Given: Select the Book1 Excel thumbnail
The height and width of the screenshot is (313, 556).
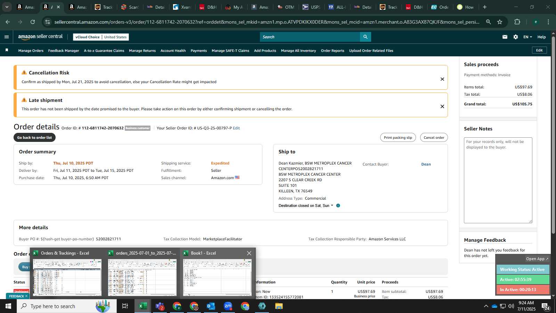Looking at the screenshot, I should [x=217, y=273].
